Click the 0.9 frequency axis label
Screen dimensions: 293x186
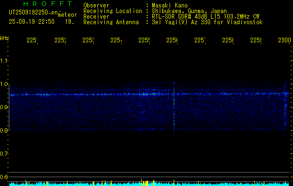pos(4,107)
